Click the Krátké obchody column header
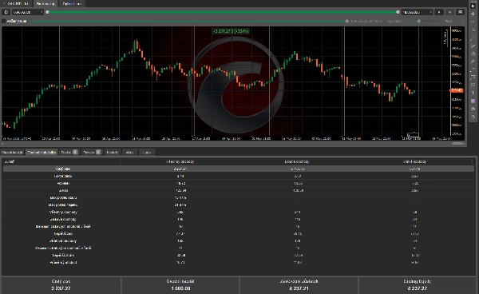Screen dimensions: 479x294 414,161
